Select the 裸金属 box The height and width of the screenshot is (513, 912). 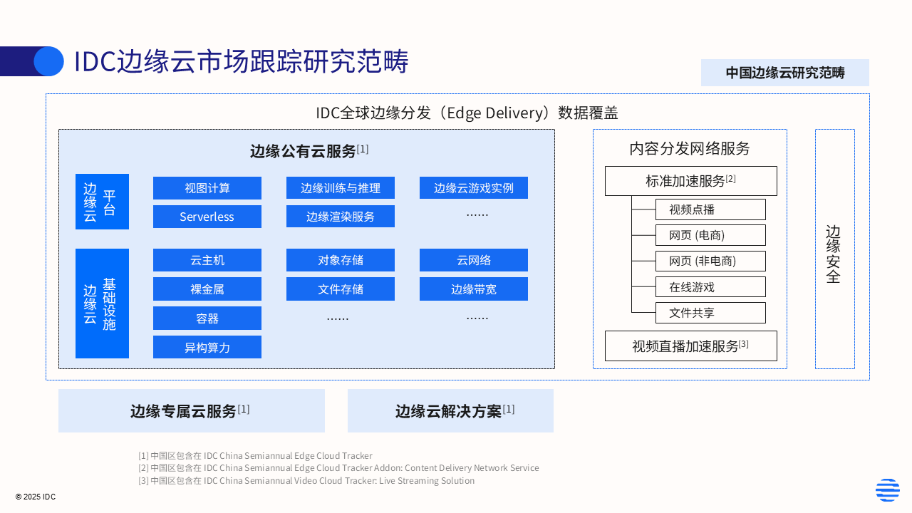click(x=207, y=289)
